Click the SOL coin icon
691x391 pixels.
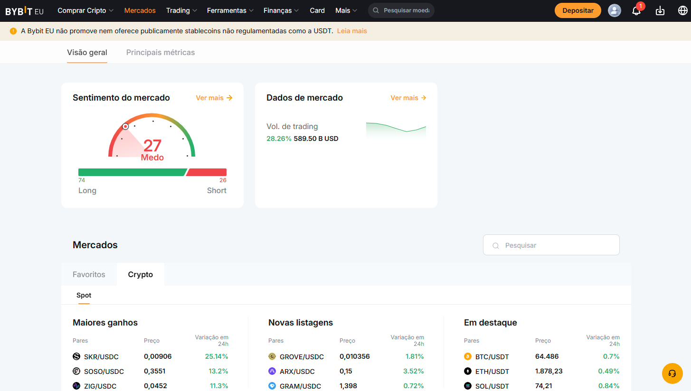[x=468, y=386]
